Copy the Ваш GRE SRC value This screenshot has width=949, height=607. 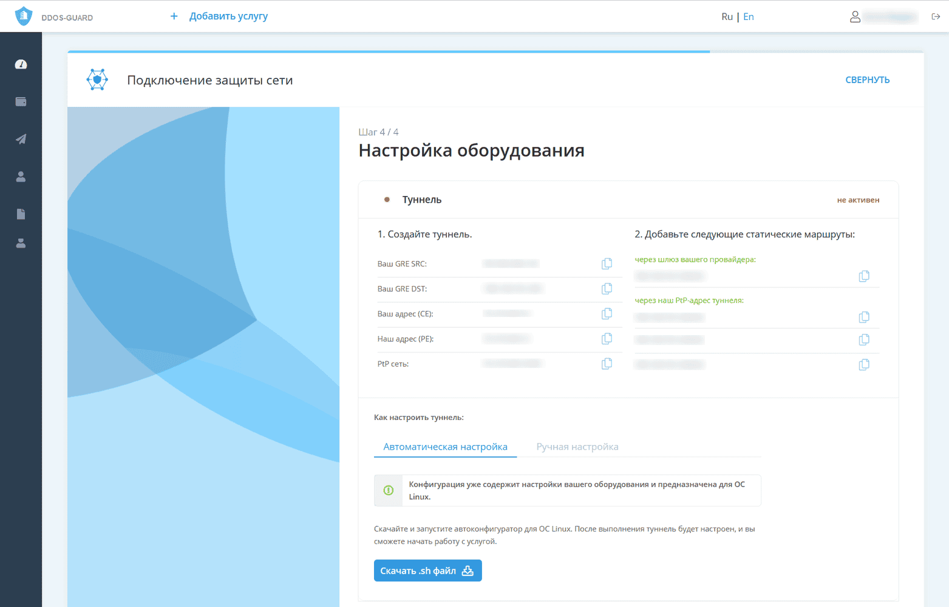(x=607, y=263)
